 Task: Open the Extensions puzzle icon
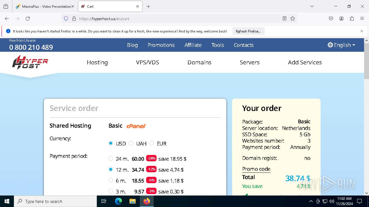[x=352, y=18]
